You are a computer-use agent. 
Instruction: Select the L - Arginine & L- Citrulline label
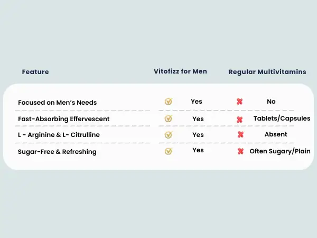pyautogui.click(x=59, y=135)
